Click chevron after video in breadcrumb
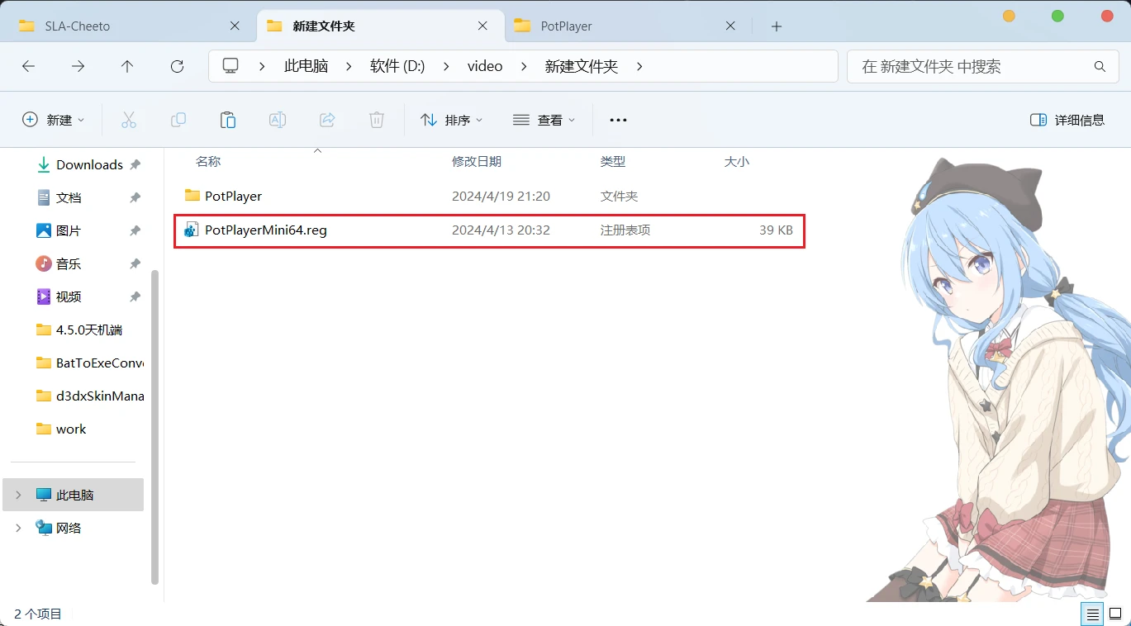 (x=525, y=66)
